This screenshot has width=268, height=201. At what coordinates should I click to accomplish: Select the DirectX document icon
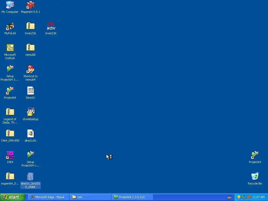[30, 91]
